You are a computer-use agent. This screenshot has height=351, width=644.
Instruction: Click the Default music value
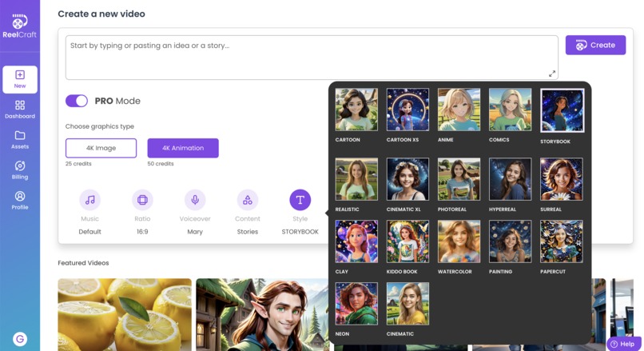(x=89, y=232)
